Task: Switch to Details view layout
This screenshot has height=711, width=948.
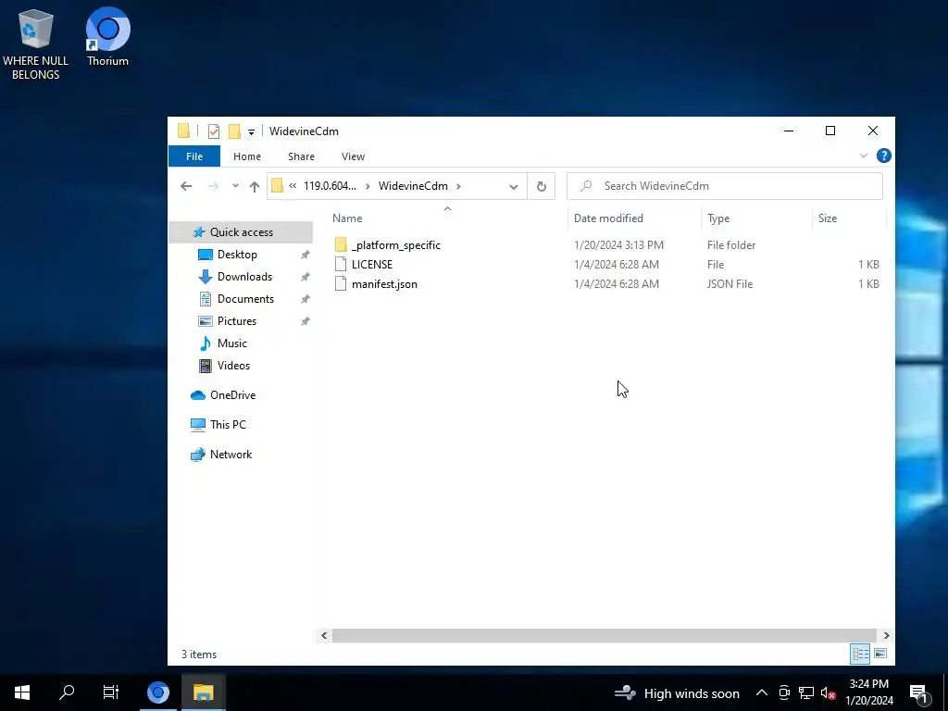Action: point(860,654)
